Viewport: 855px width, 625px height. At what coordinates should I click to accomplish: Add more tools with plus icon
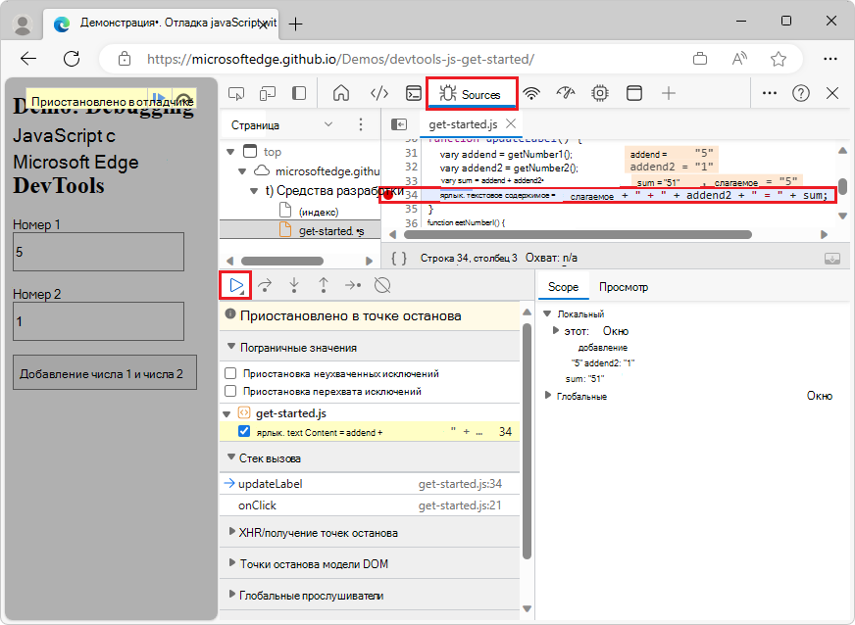[669, 93]
